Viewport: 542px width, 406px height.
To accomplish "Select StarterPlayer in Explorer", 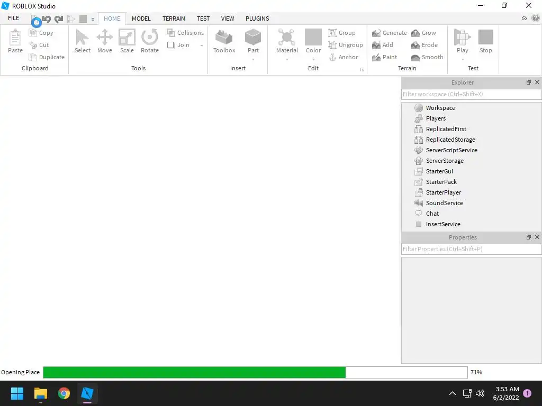I will [x=444, y=192].
